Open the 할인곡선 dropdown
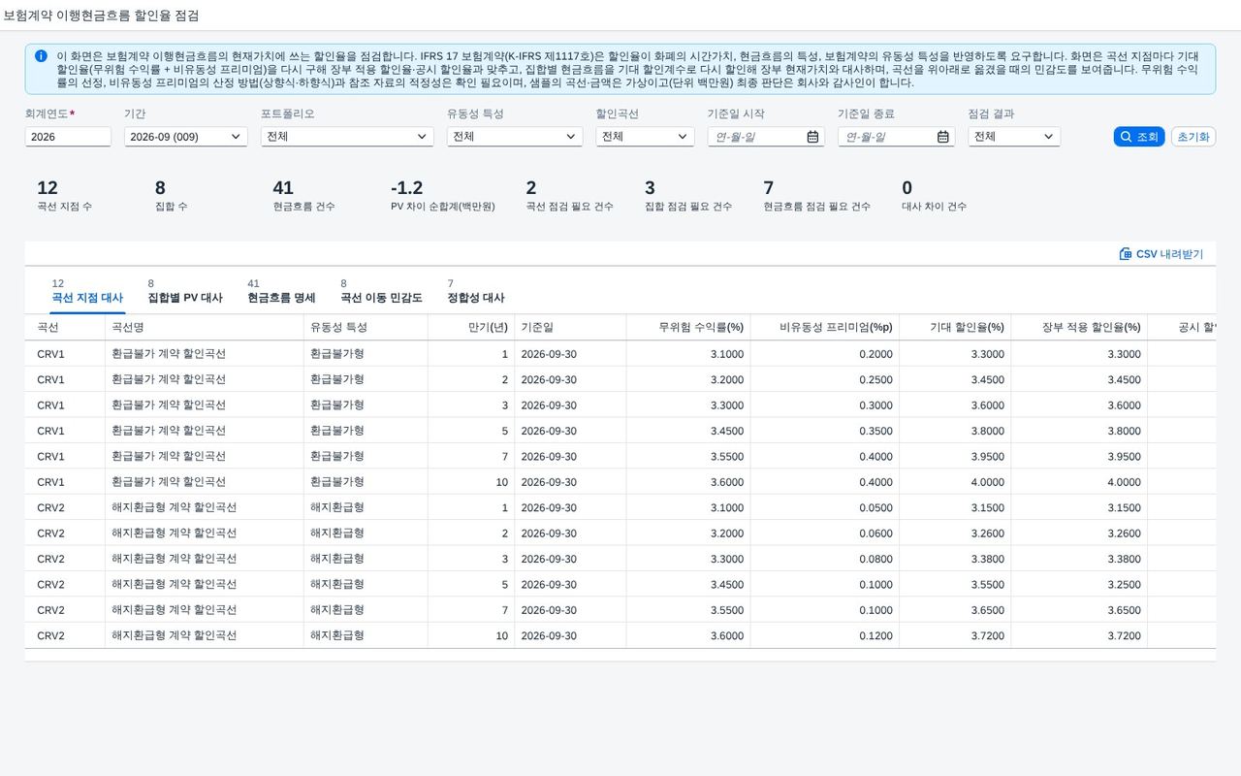This screenshot has height=776, width=1241. 645,137
